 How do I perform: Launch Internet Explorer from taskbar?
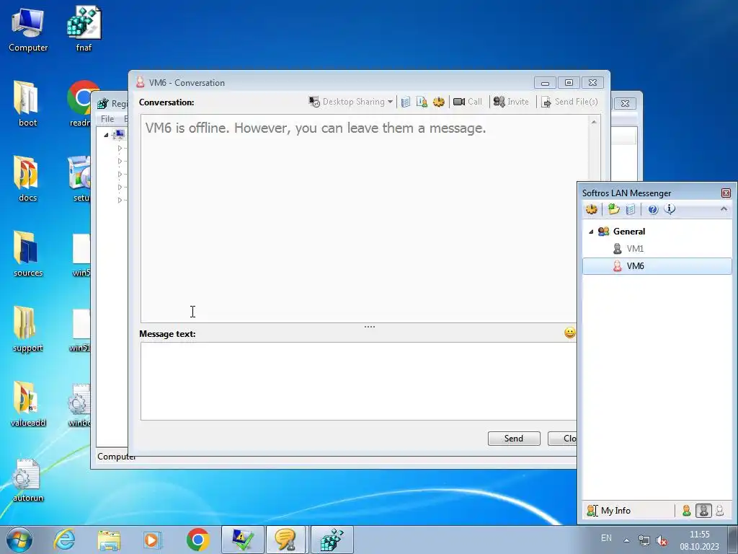[64, 540]
